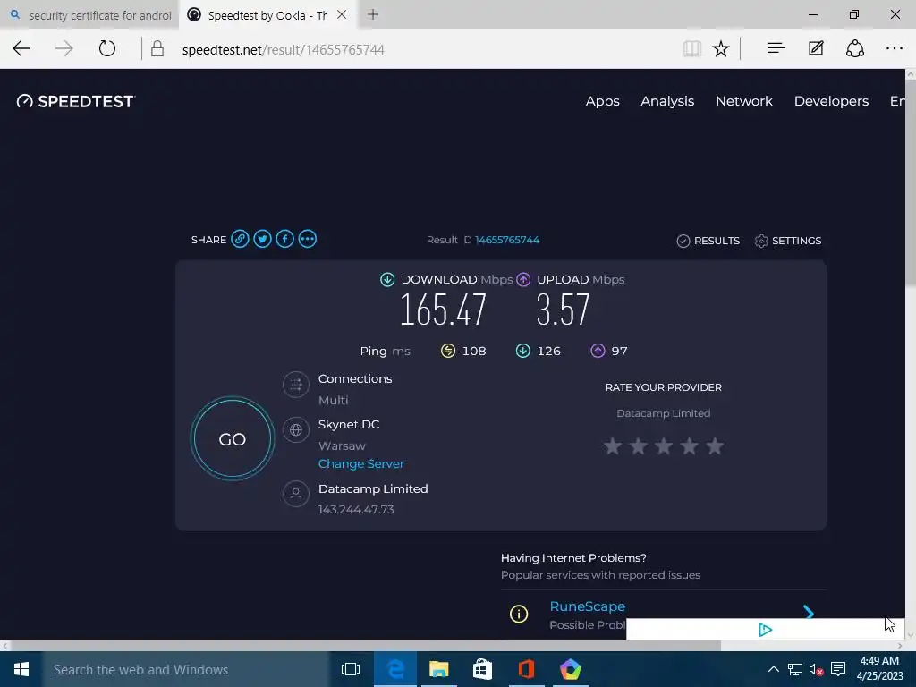
Task: Open the Analysis menu item
Action: [x=667, y=101]
